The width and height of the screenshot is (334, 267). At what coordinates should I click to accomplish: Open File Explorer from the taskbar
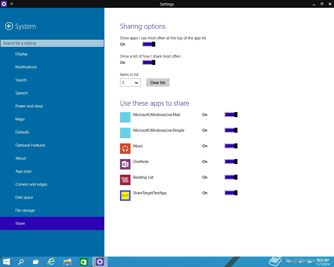[x=68, y=262]
